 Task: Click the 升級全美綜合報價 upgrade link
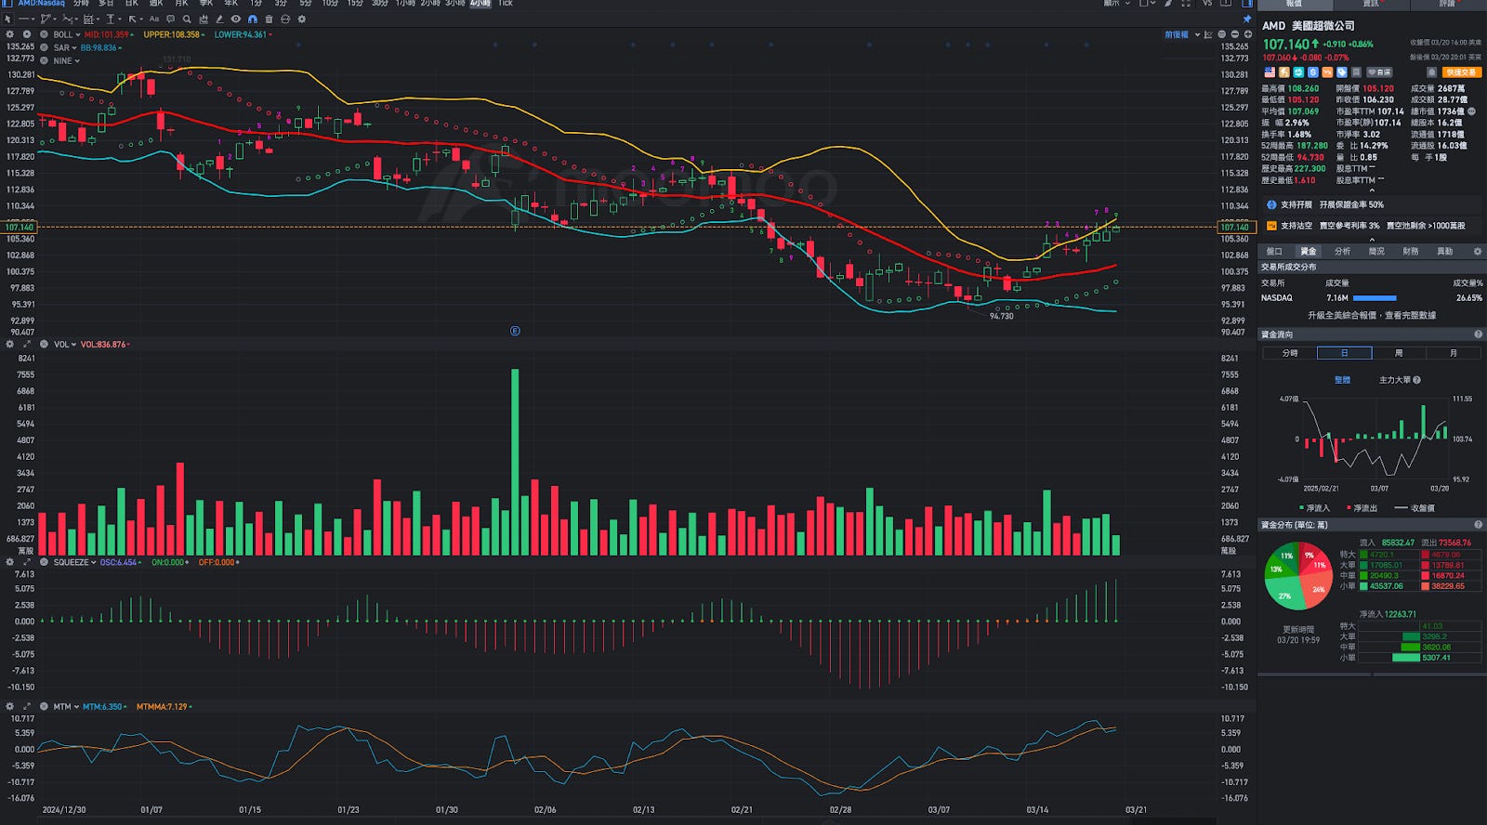(1372, 316)
